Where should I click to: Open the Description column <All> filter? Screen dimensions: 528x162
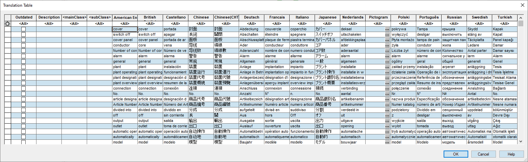[49, 24]
